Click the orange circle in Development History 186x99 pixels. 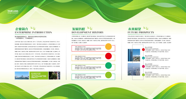tap(108, 46)
